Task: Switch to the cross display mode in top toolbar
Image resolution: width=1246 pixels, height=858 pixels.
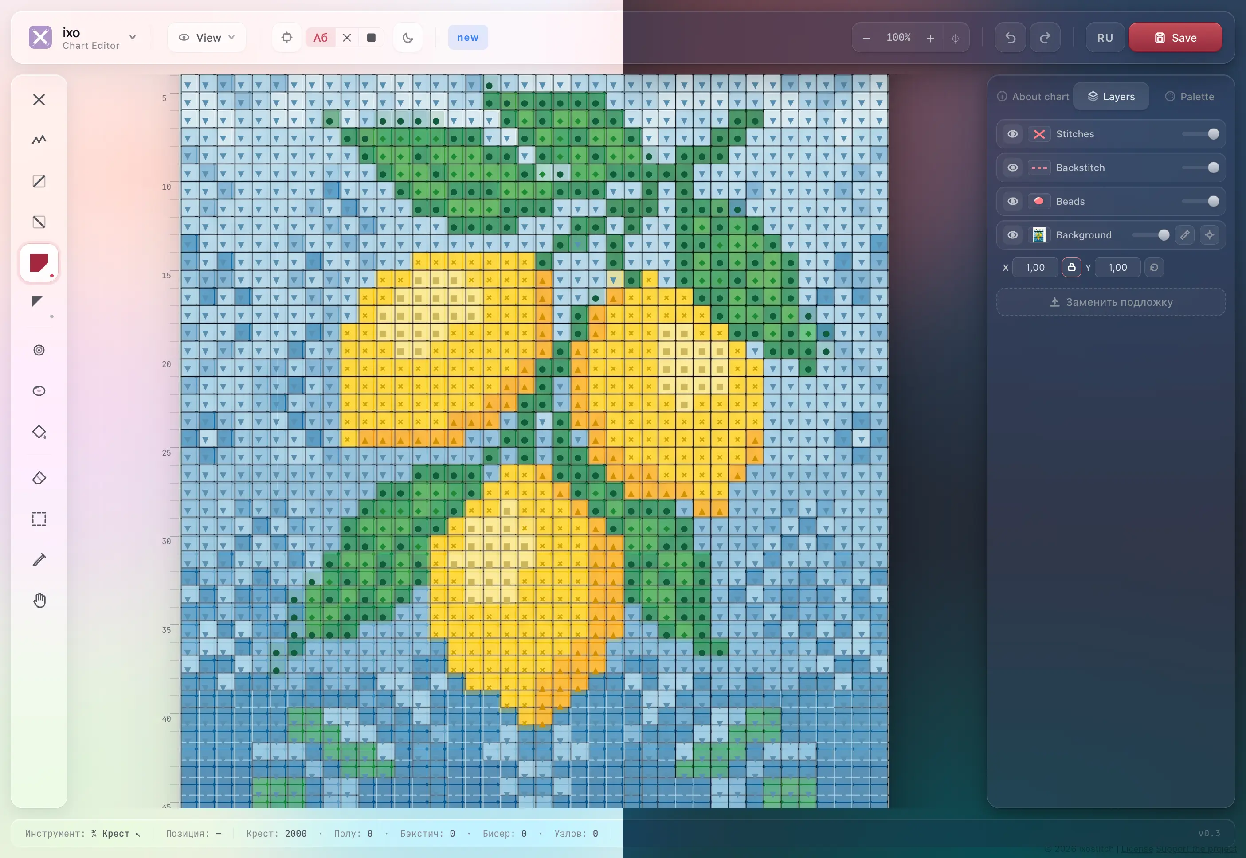Action: pos(347,38)
